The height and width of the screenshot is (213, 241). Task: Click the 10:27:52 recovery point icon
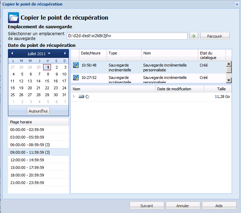(76, 78)
